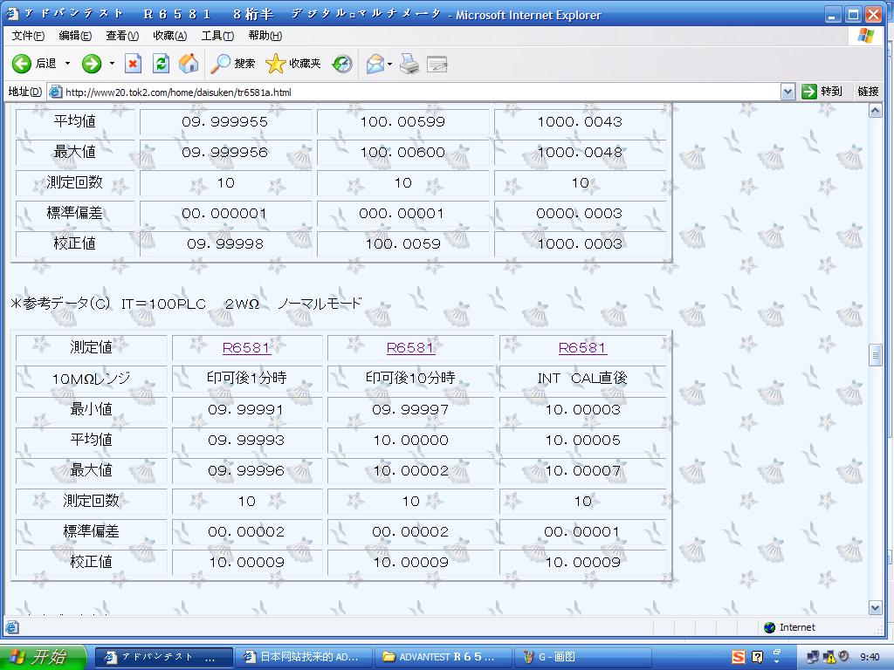Go forward with the green Forward arrow

pyautogui.click(x=91, y=64)
